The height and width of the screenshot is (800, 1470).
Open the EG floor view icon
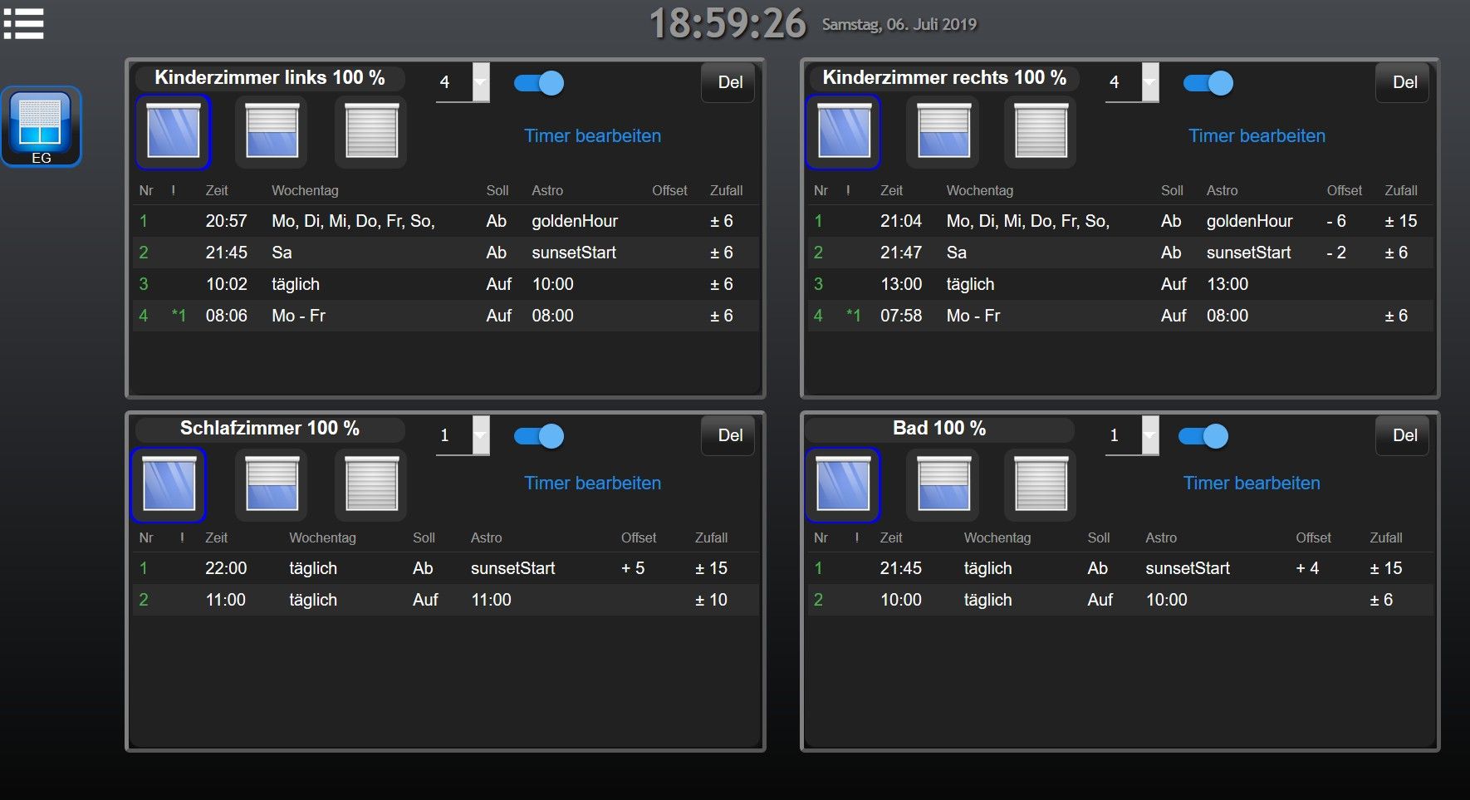pos(41,127)
